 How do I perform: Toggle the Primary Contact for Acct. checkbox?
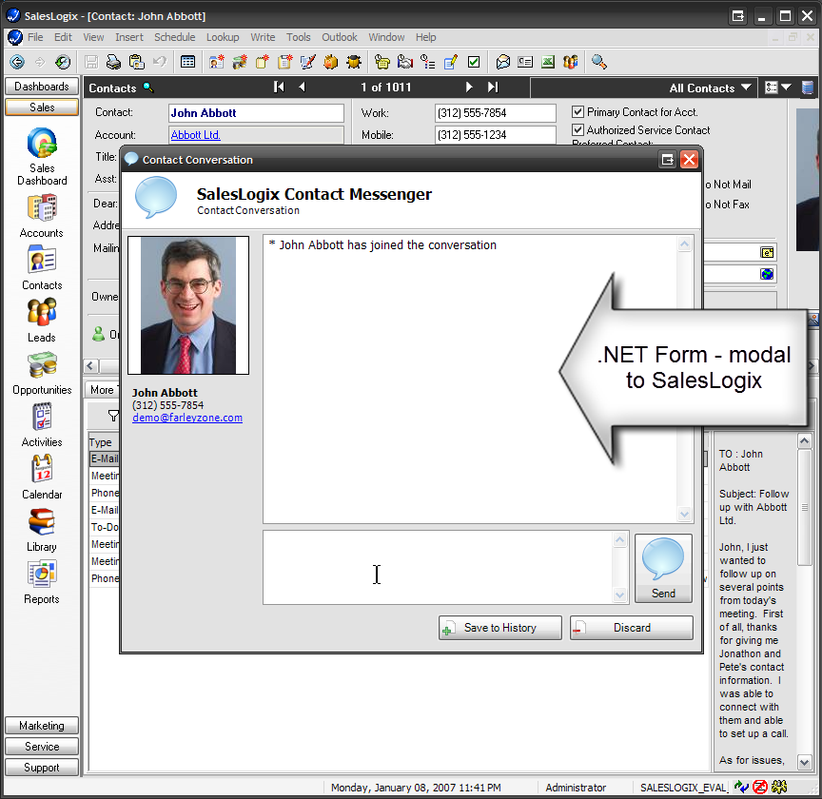(577, 111)
